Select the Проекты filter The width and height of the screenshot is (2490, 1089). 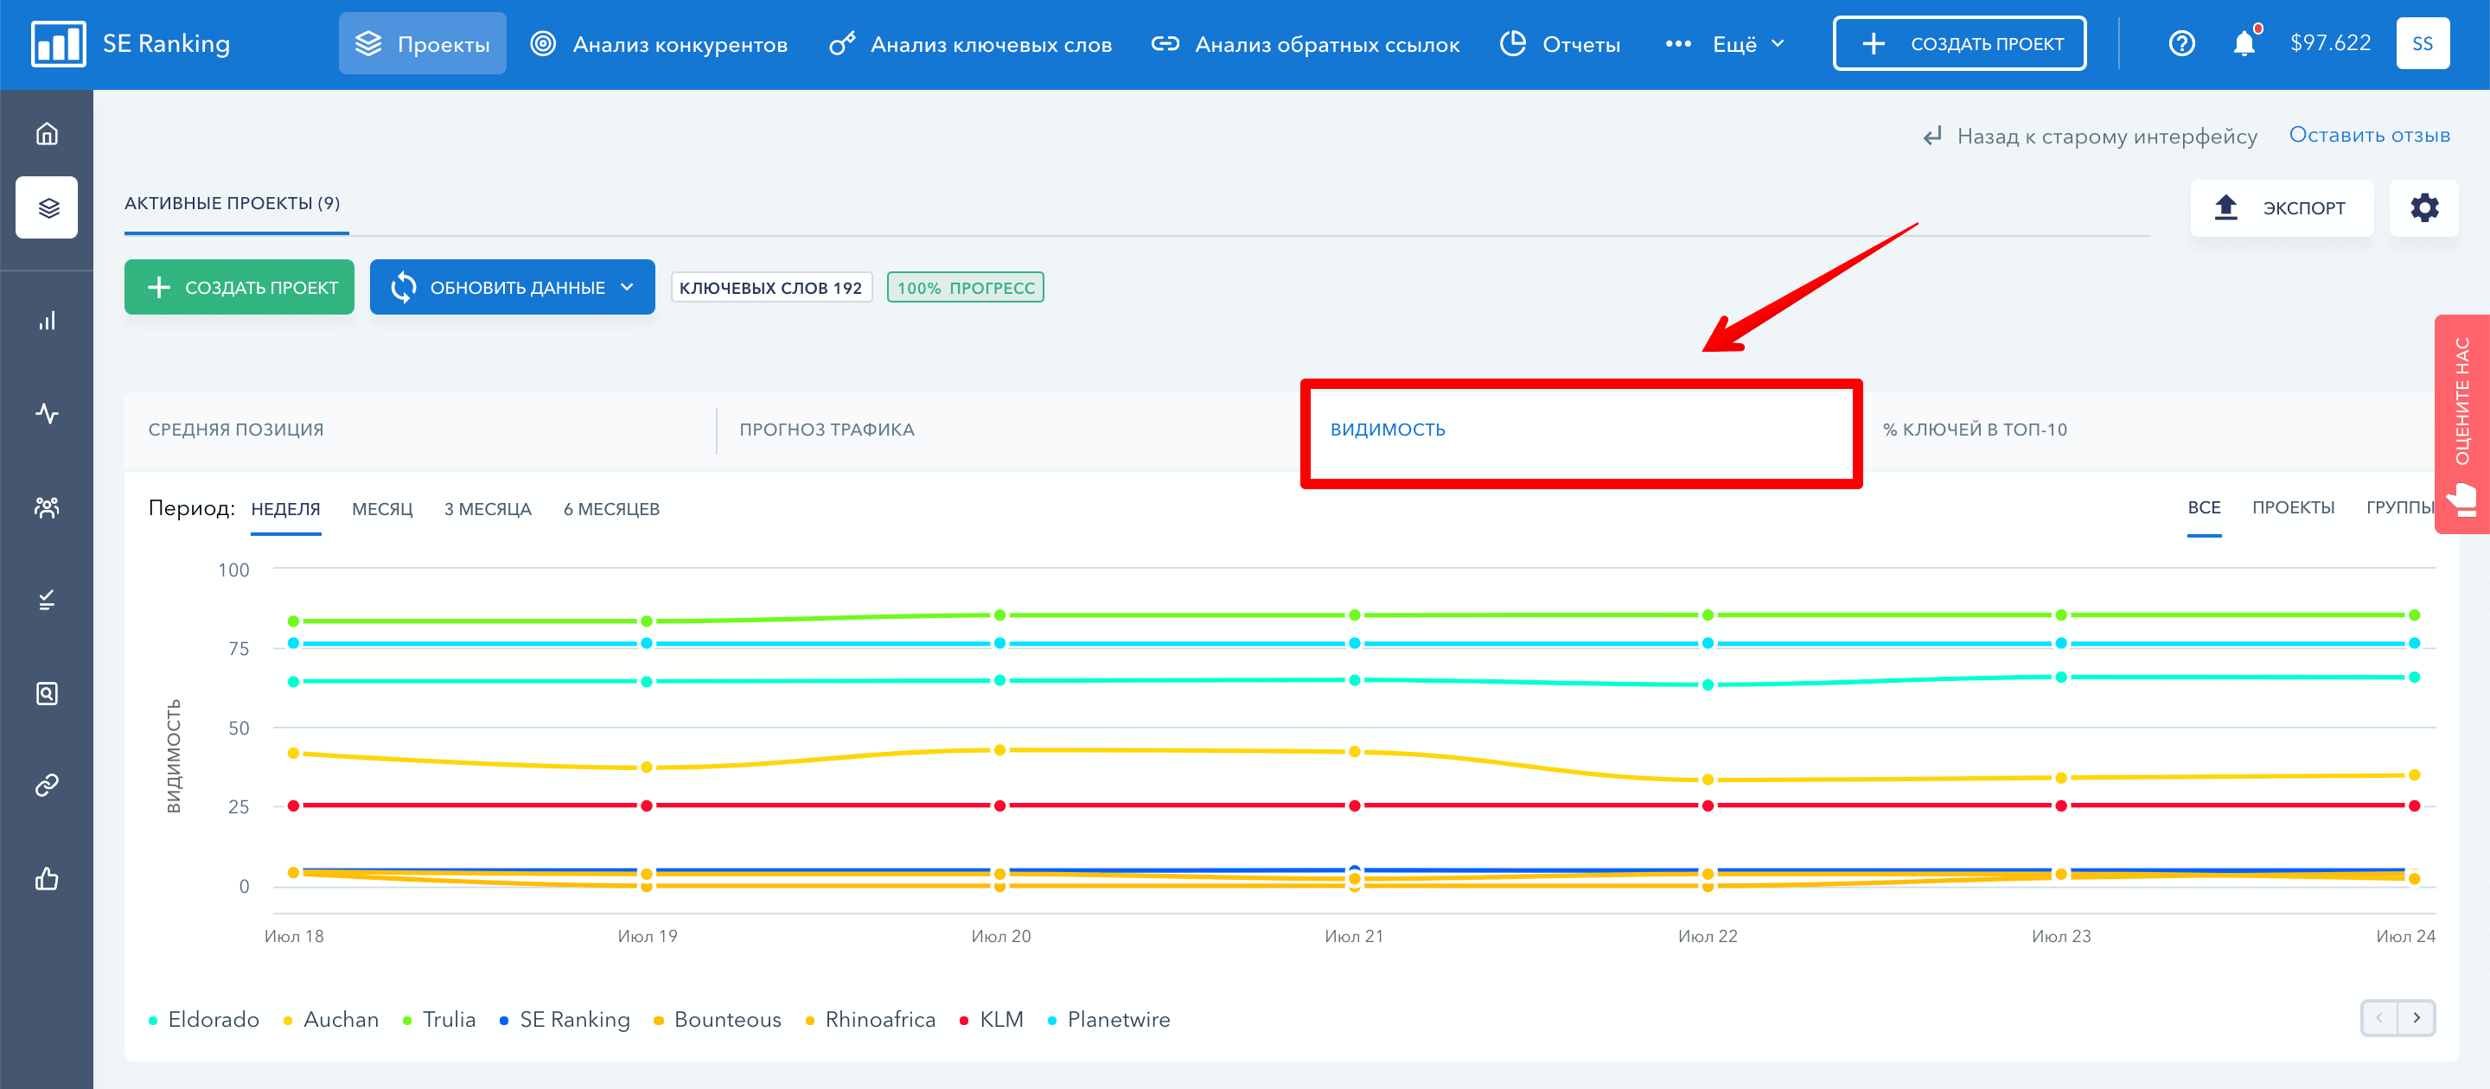point(2293,507)
